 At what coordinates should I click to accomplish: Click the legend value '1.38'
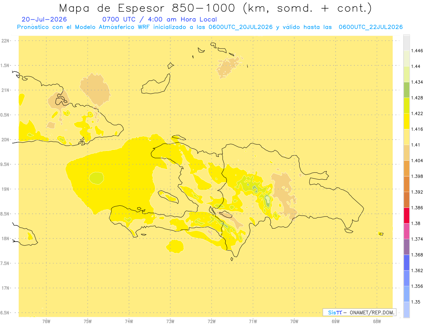coord(417,223)
